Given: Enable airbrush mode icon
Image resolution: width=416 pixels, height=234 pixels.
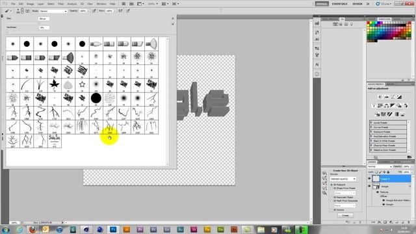Looking at the screenshot, I should [120, 11].
